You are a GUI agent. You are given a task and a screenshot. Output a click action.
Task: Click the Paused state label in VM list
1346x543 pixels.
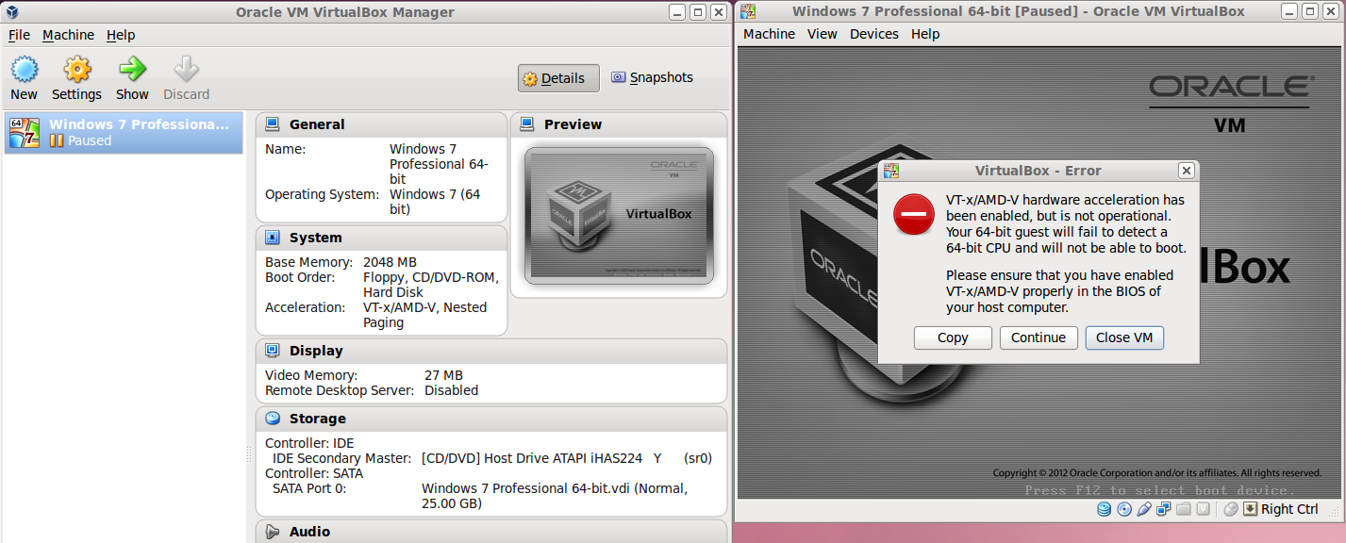point(90,140)
